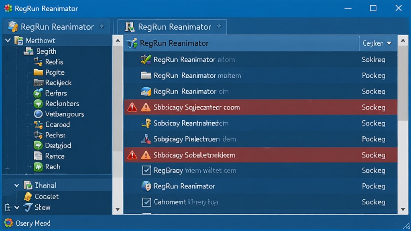
Task: Select the green Deatjriod icon
Action: pyautogui.click(x=38, y=145)
